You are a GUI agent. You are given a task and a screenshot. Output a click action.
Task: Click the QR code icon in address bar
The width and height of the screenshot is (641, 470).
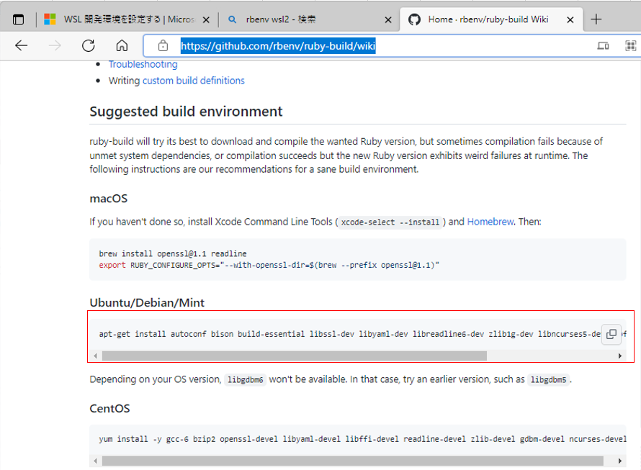click(x=631, y=45)
